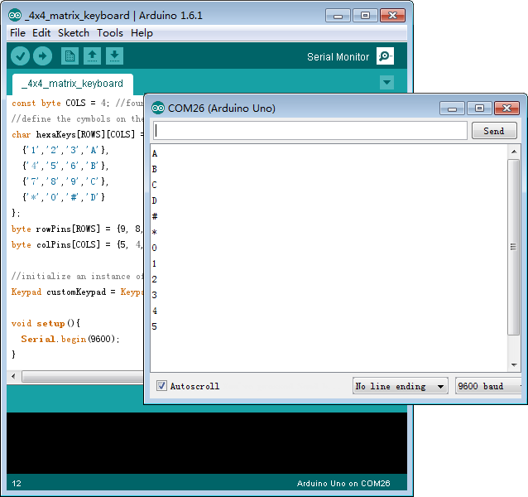This screenshot has width=528, height=497.
Task: Click serial monitor scroll up arrow
Action: 514,152
